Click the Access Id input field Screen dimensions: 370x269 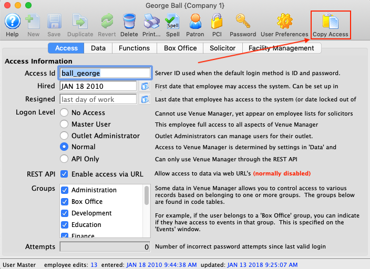[x=105, y=73]
